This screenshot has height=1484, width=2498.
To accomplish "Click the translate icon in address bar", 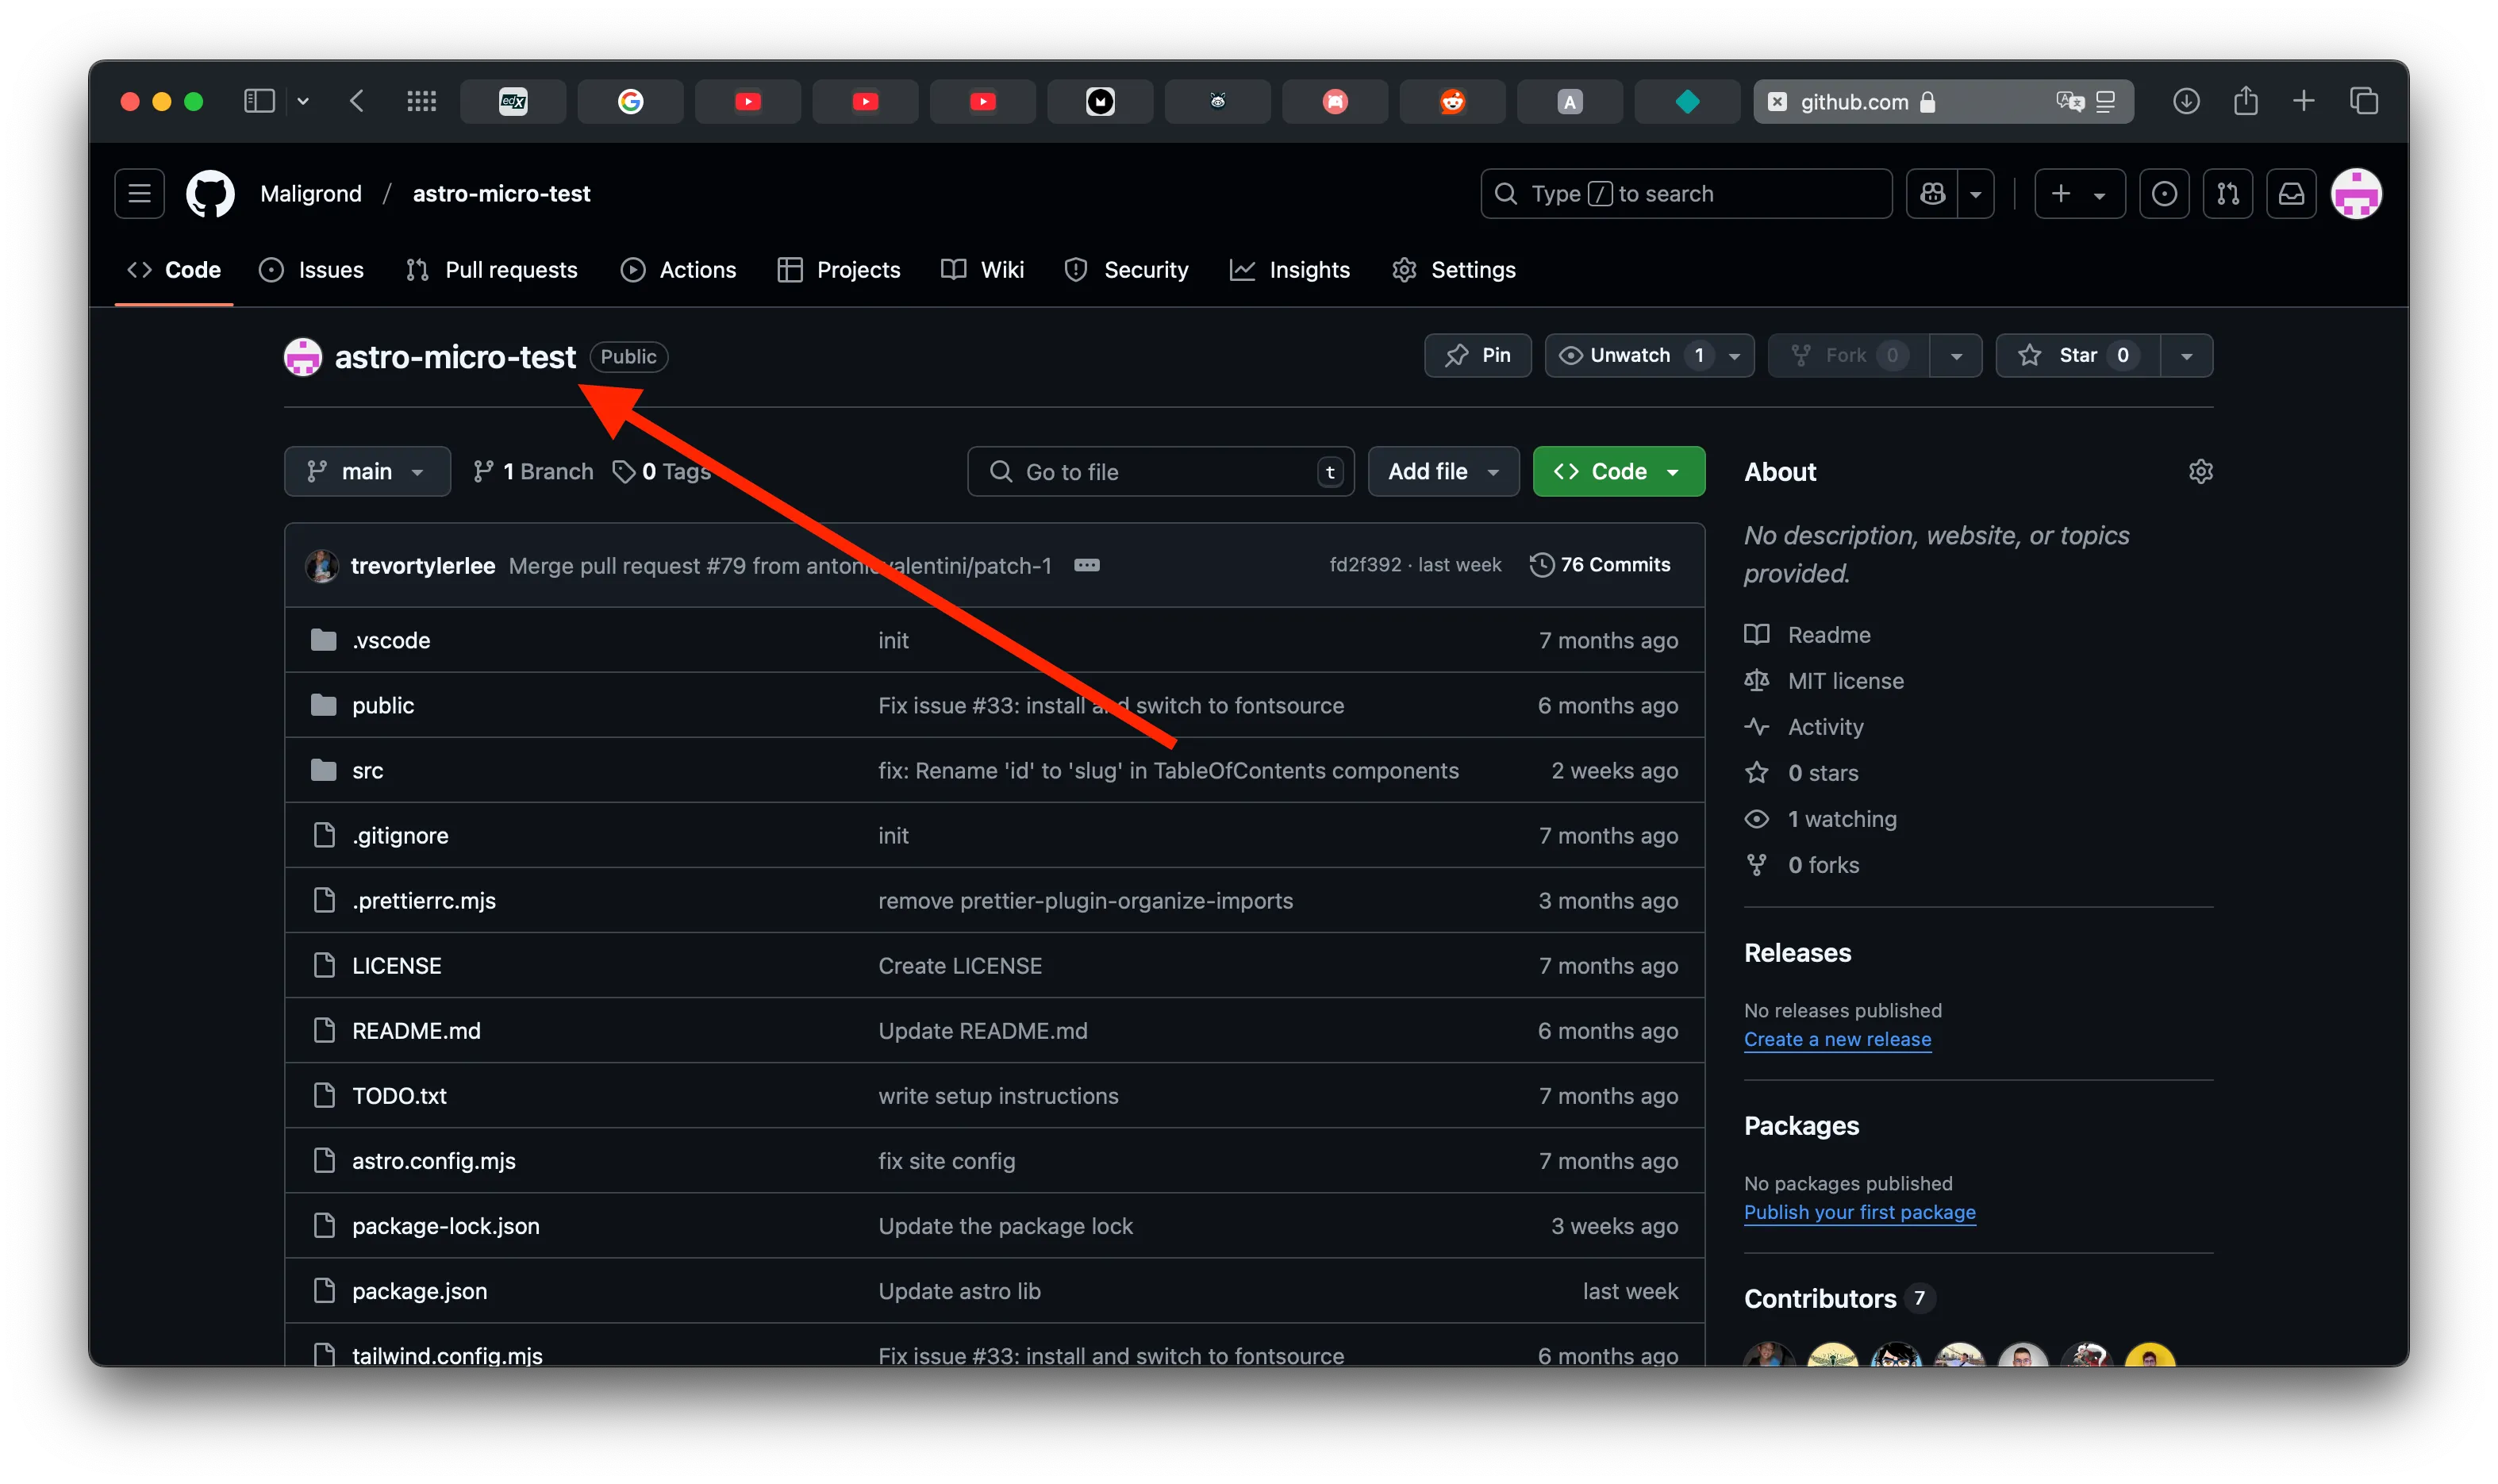I will click(x=2070, y=101).
